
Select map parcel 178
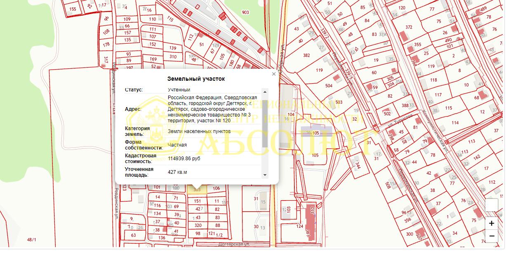(x=106, y=44)
